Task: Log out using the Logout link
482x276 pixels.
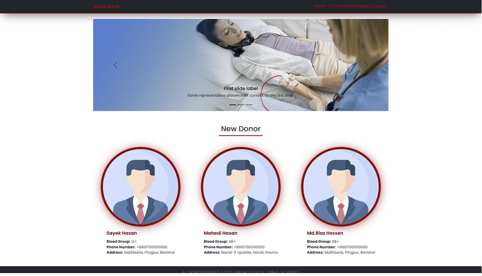Action: 380,6
